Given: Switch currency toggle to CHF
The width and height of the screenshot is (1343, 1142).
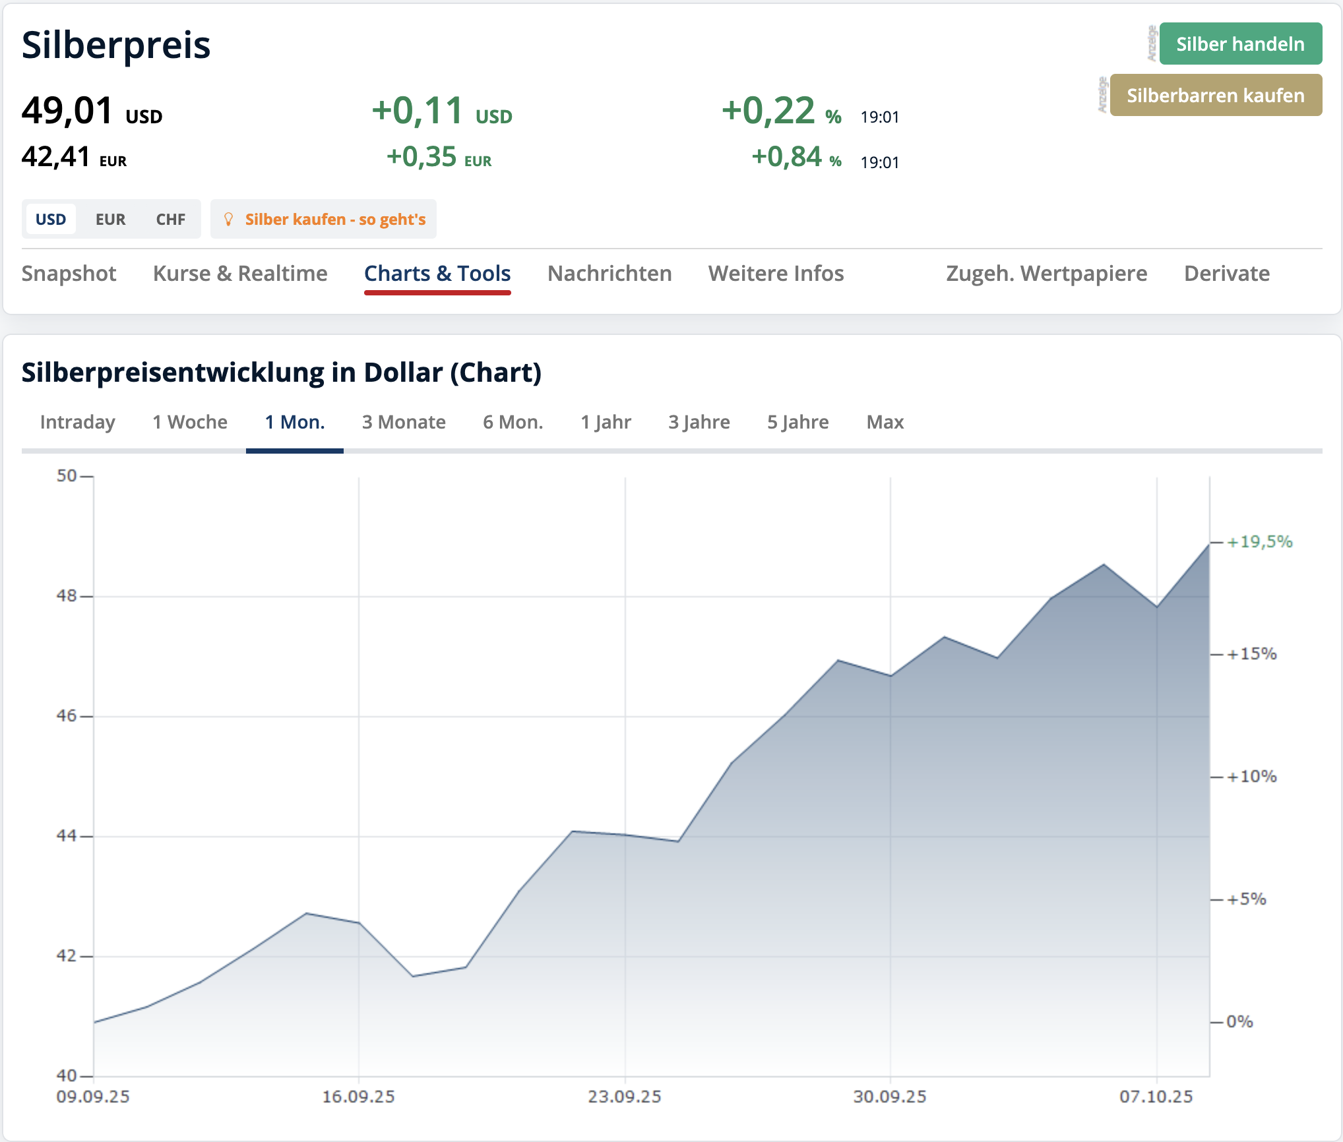Looking at the screenshot, I should (x=170, y=220).
